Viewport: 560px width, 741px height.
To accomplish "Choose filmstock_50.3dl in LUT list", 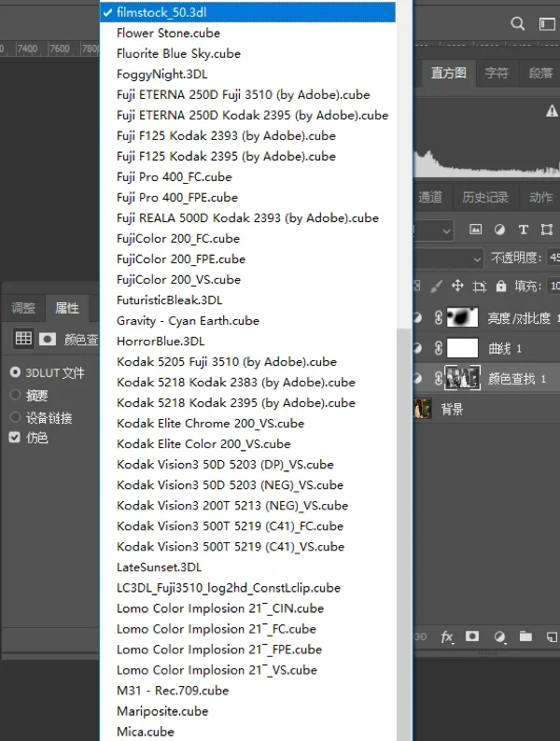I will 248,12.
